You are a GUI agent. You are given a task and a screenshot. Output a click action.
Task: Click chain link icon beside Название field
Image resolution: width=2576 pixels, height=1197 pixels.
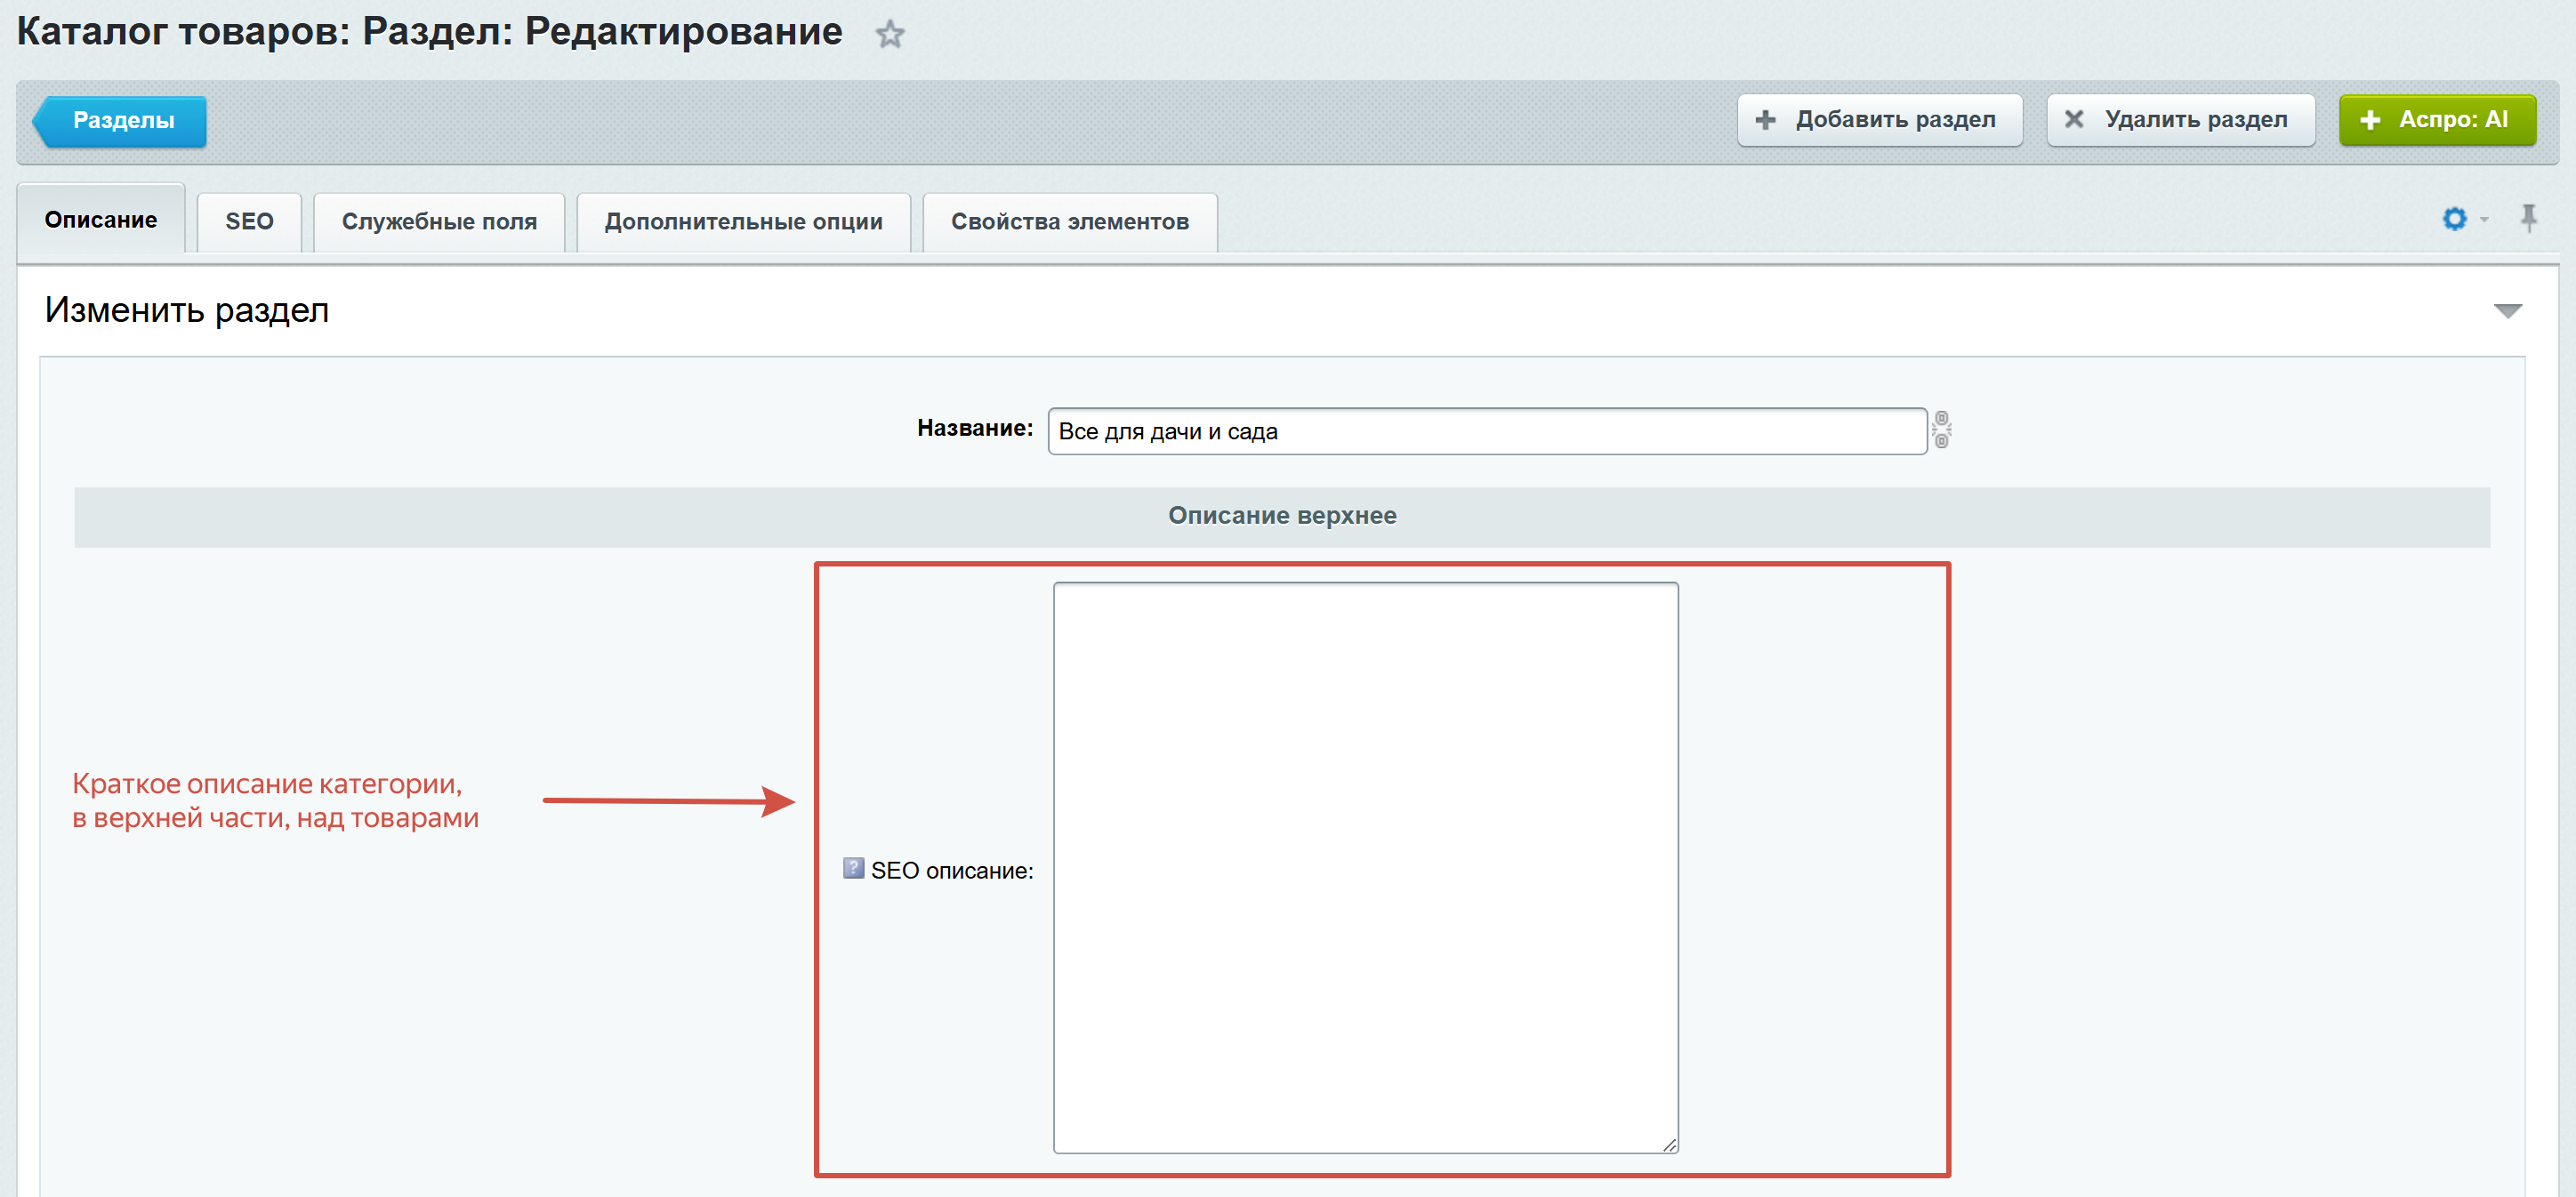pyautogui.click(x=1941, y=430)
